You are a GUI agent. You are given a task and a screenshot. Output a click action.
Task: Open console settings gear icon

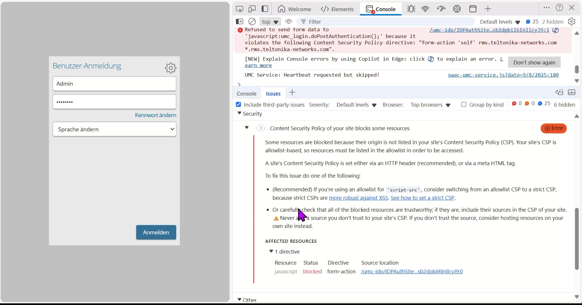click(572, 22)
